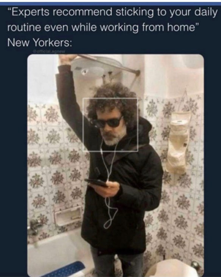
Task: Open the bathroom photo in the post
Action: [x=115, y=166]
